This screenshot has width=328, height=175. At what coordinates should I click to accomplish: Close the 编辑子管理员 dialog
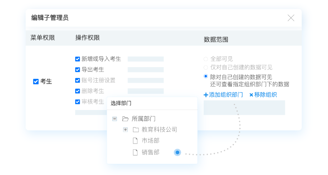coord(291,18)
